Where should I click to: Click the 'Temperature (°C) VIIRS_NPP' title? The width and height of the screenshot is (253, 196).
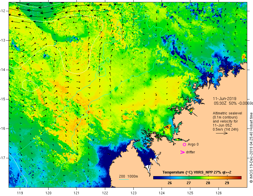[x=188, y=172]
